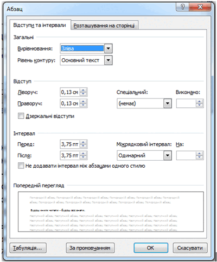Click the Табуляція button
217x262 pixels.
pos(28,248)
